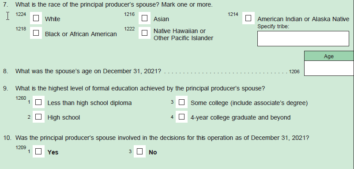Click the White label text
354x169 pixels.
coord(53,19)
